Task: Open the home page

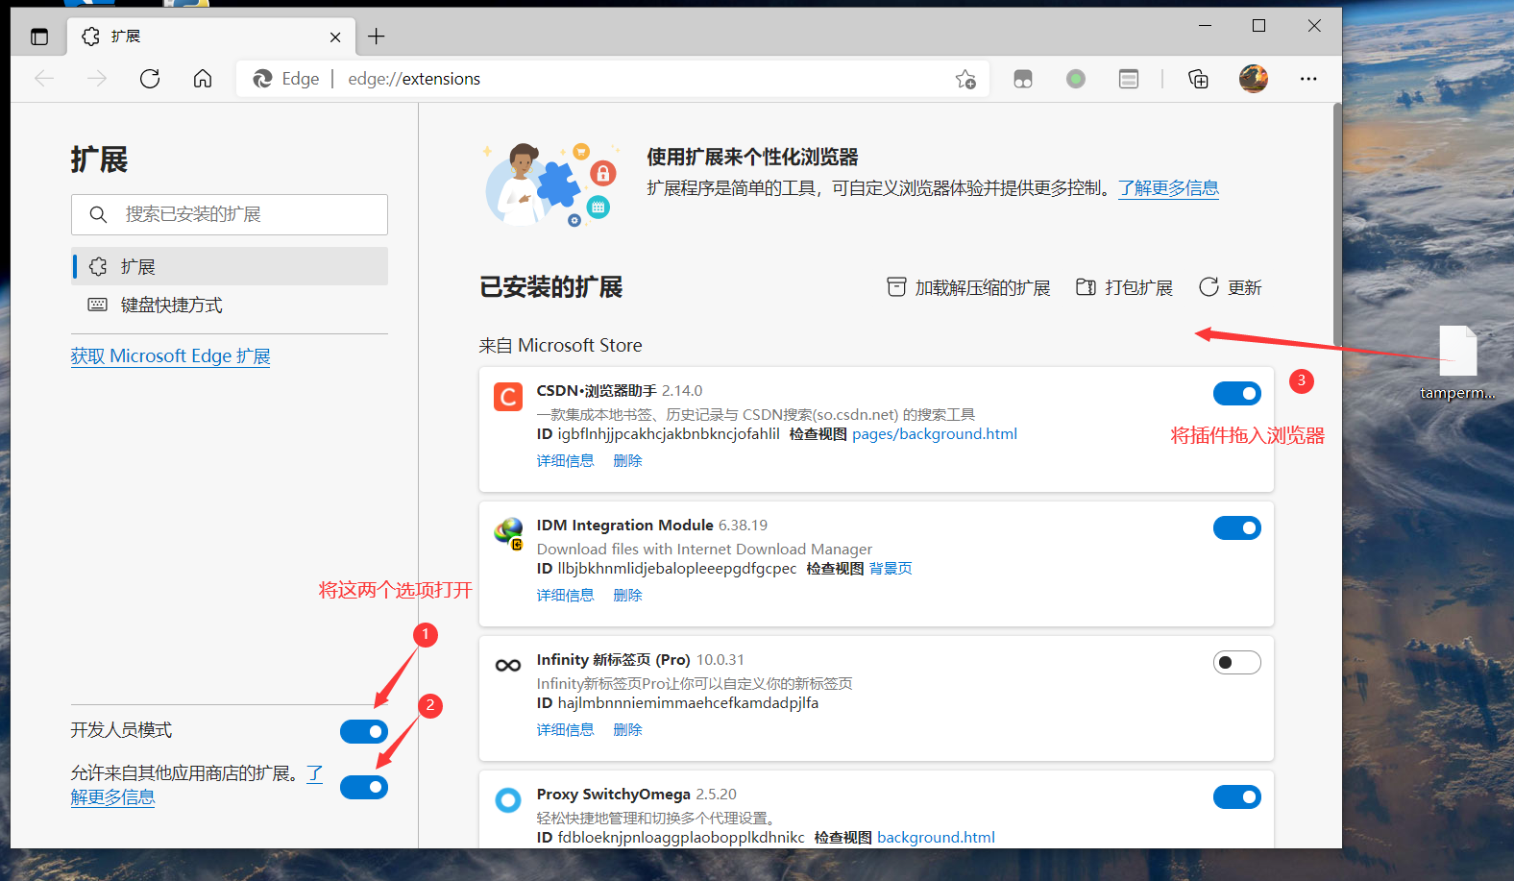Action: [x=203, y=79]
